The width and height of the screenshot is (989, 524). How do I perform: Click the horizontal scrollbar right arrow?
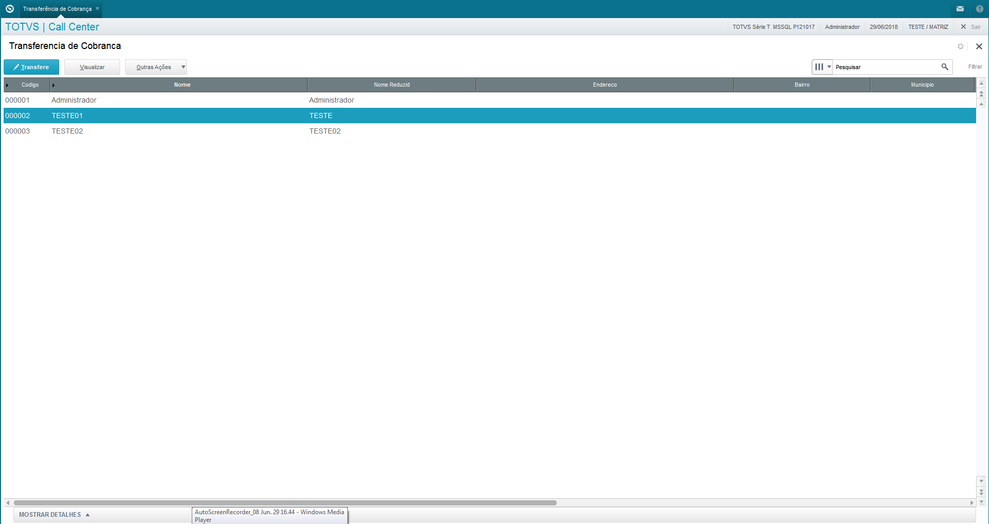pos(971,503)
